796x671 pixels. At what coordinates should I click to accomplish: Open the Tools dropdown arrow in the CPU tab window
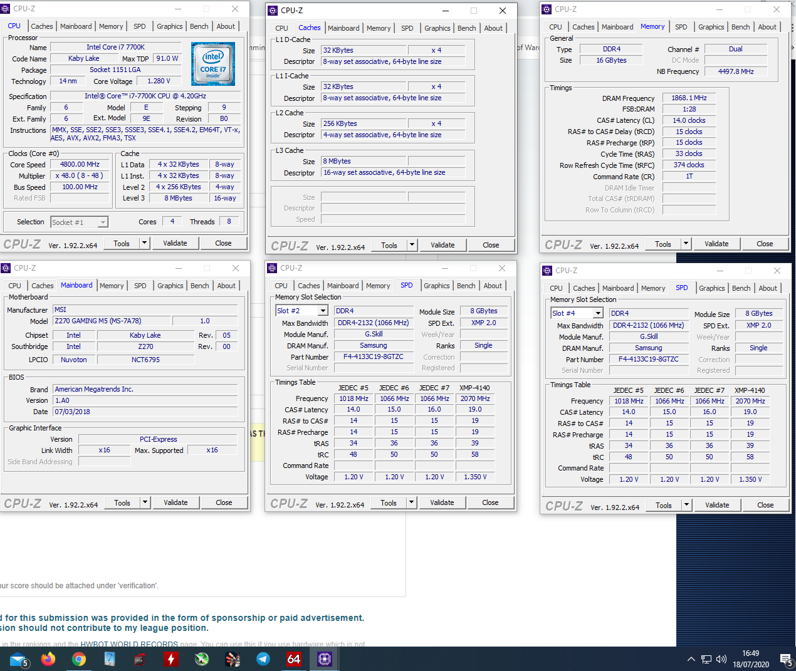click(x=145, y=243)
